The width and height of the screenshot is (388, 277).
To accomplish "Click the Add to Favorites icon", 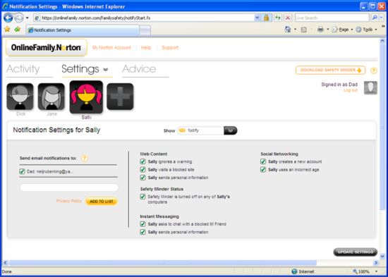I will pos(18,30).
